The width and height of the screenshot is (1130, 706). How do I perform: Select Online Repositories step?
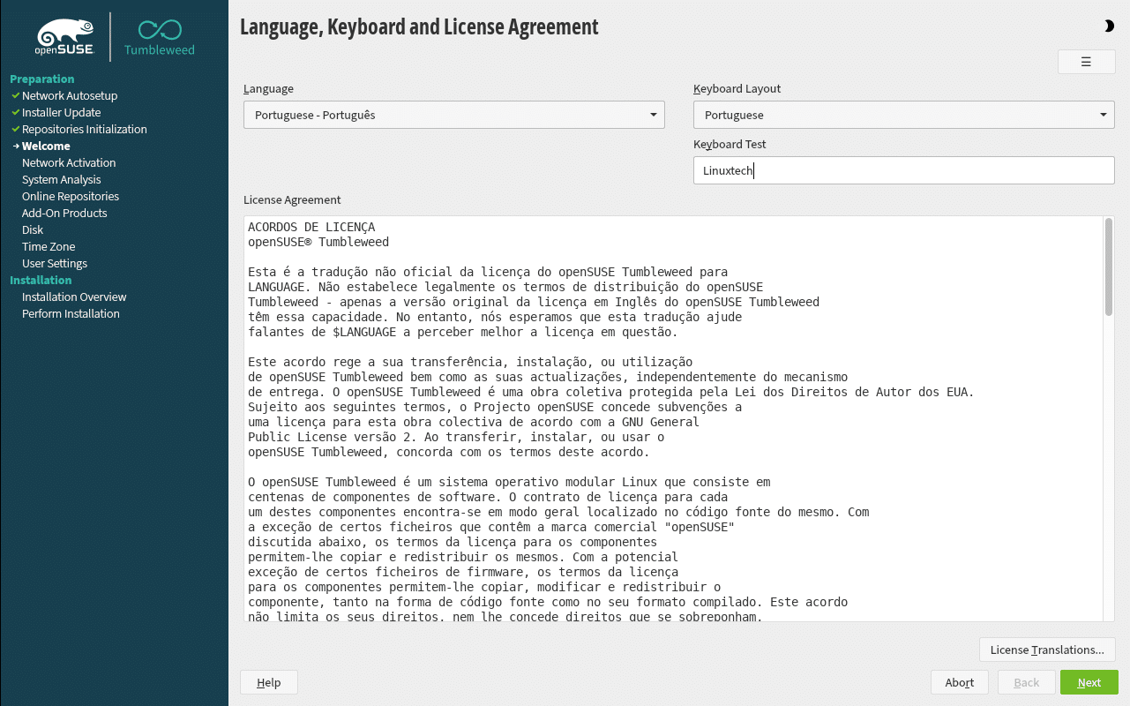71,196
